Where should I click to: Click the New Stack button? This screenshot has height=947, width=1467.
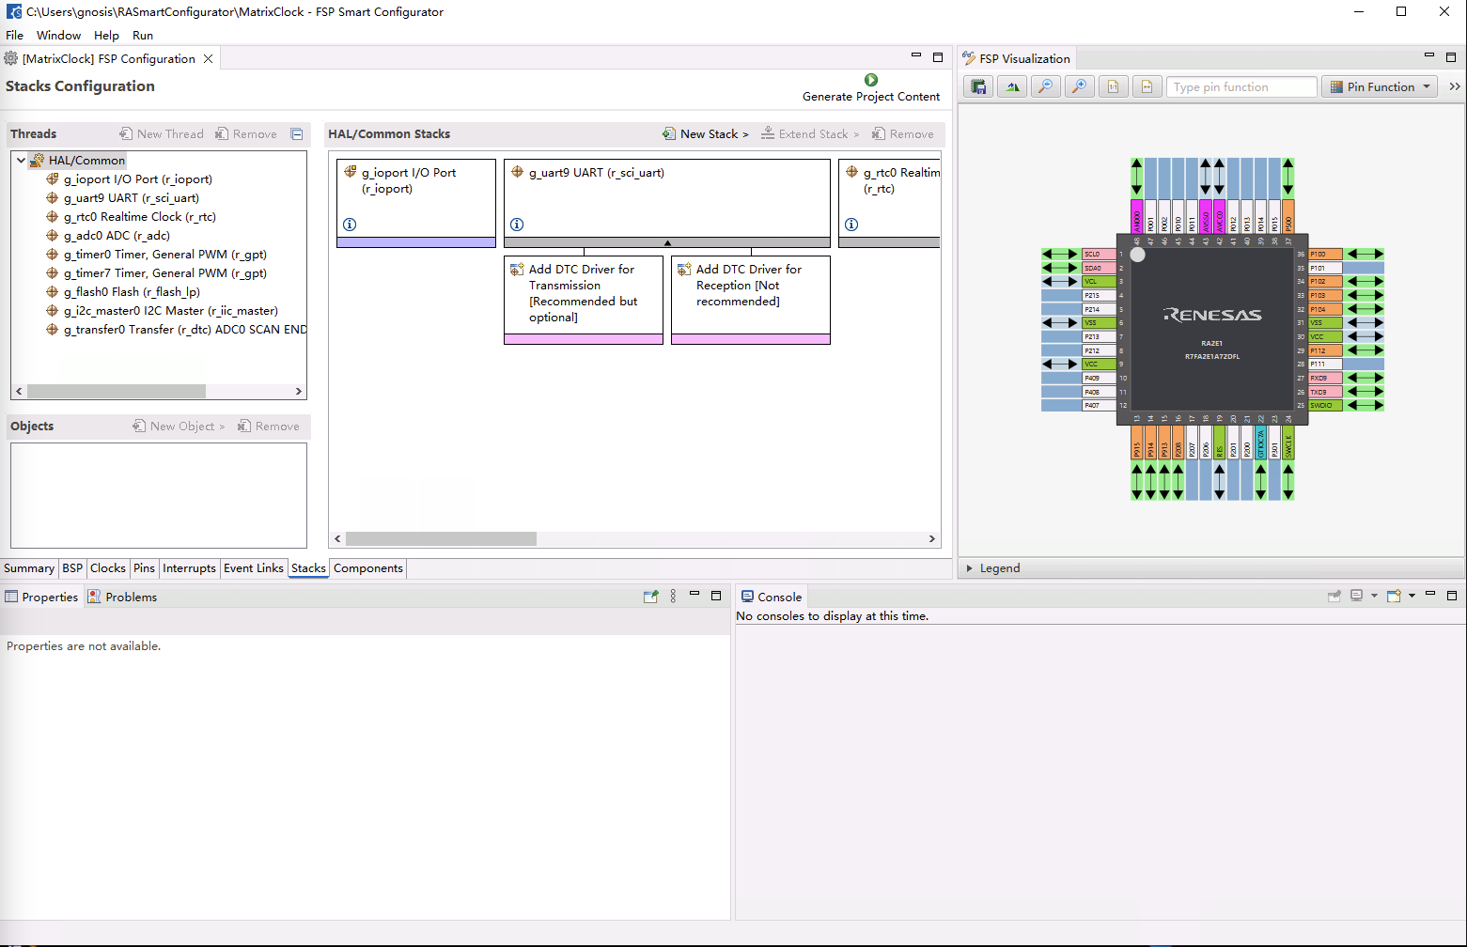coord(706,134)
